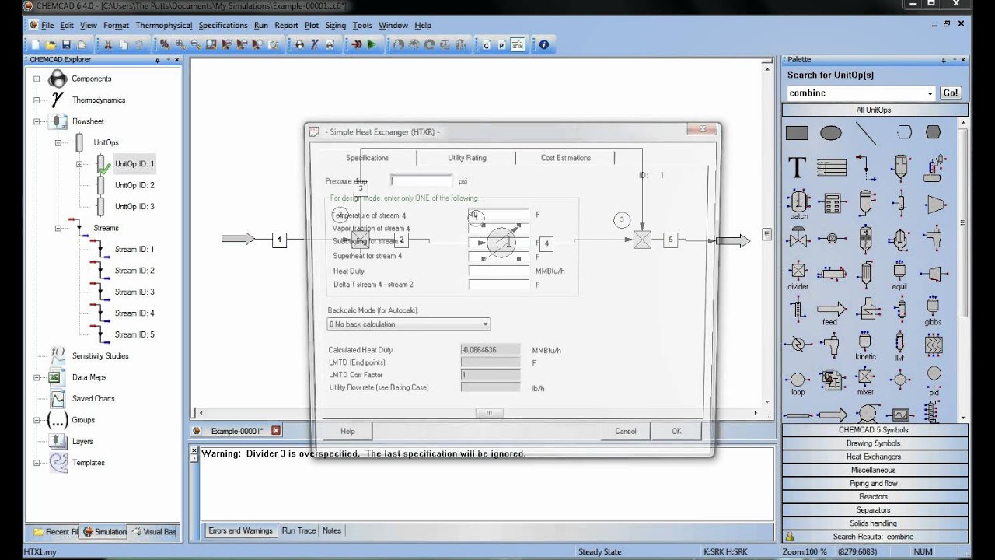Click OK in the heat exchanger dialog
The image size is (995, 560).
[676, 431]
